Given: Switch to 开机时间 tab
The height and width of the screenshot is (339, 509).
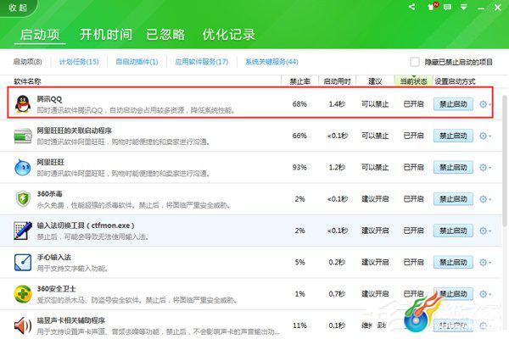Looking at the screenshot, I should 106,35.
